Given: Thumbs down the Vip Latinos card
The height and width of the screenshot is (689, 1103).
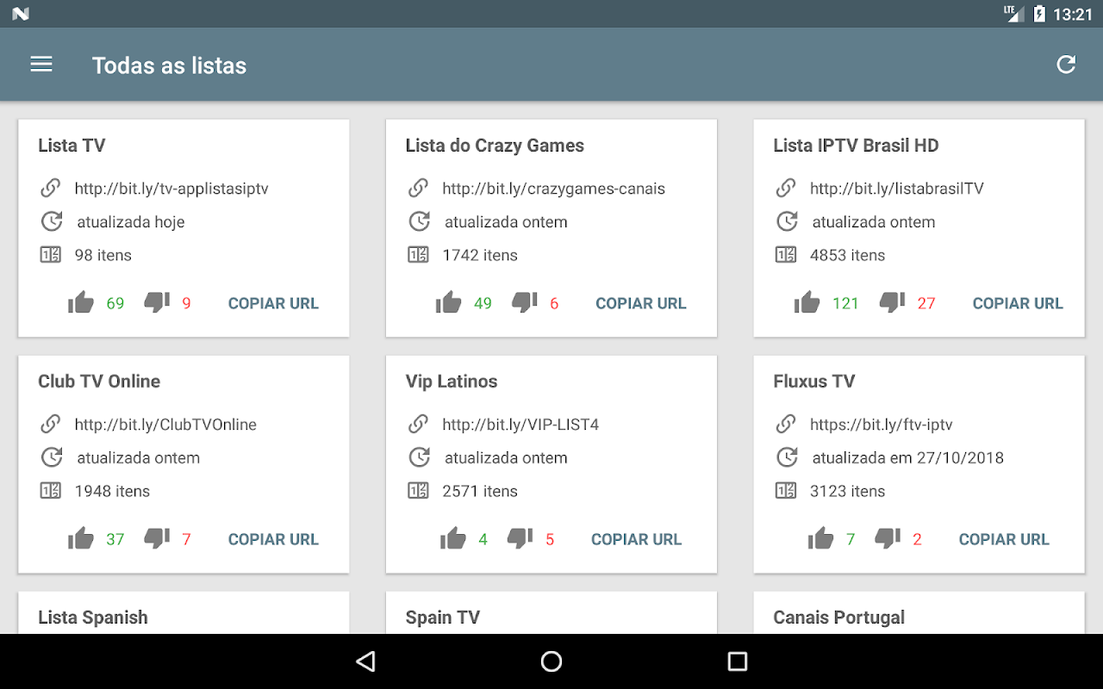Looking at the screenshot, I should 520,538.
